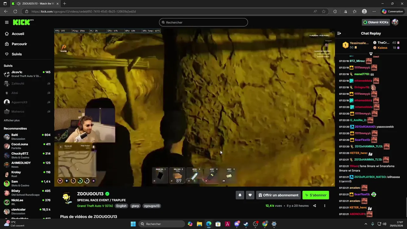Reload the page

pos(15,11)
